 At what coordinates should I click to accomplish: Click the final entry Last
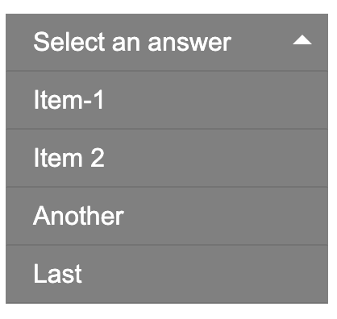click(x=167, y=274)
